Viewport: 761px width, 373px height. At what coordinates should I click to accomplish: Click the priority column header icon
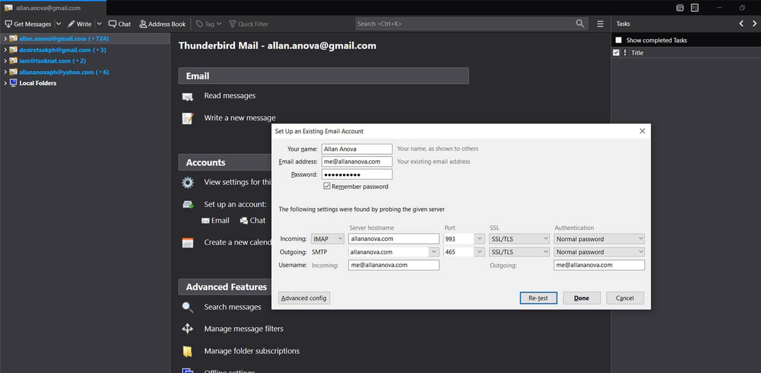pyautogui.click(x=625, y=53)
